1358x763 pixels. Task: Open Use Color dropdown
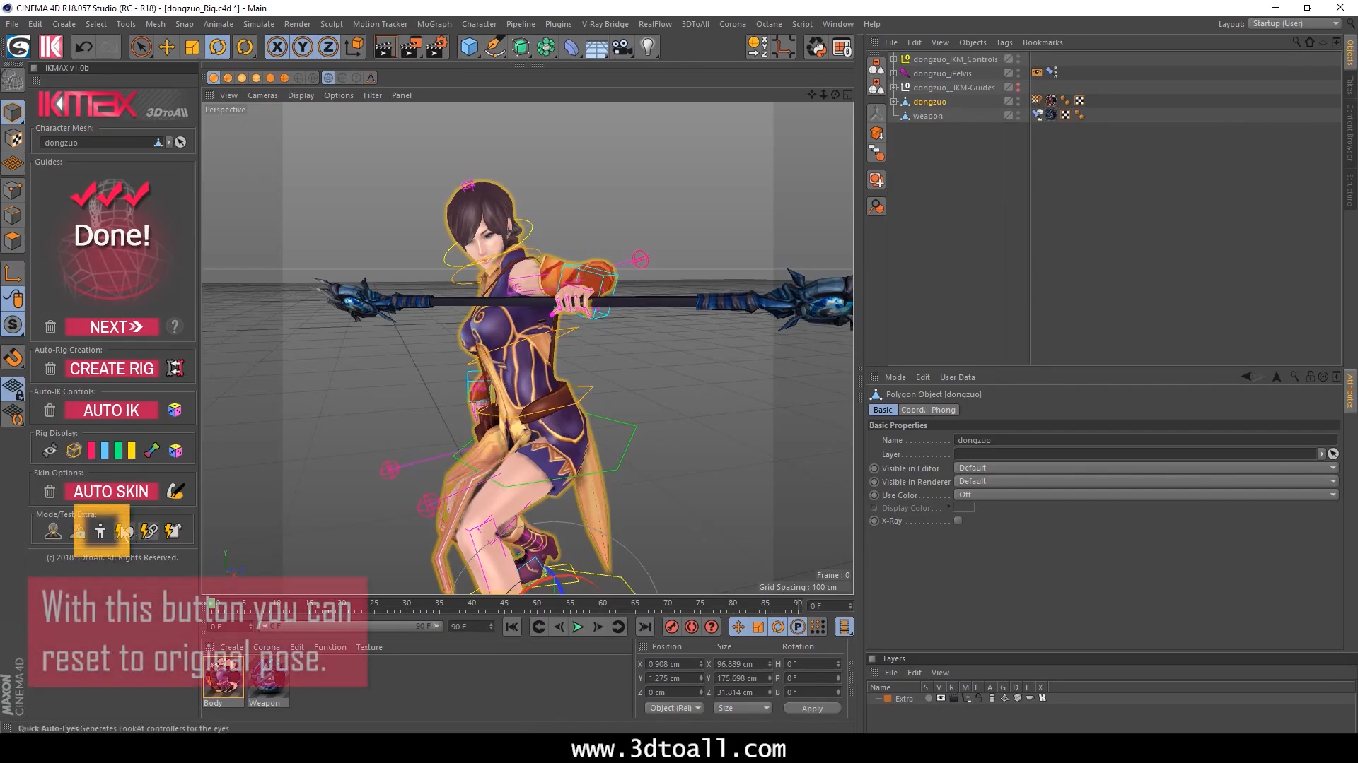(1146, 495)
